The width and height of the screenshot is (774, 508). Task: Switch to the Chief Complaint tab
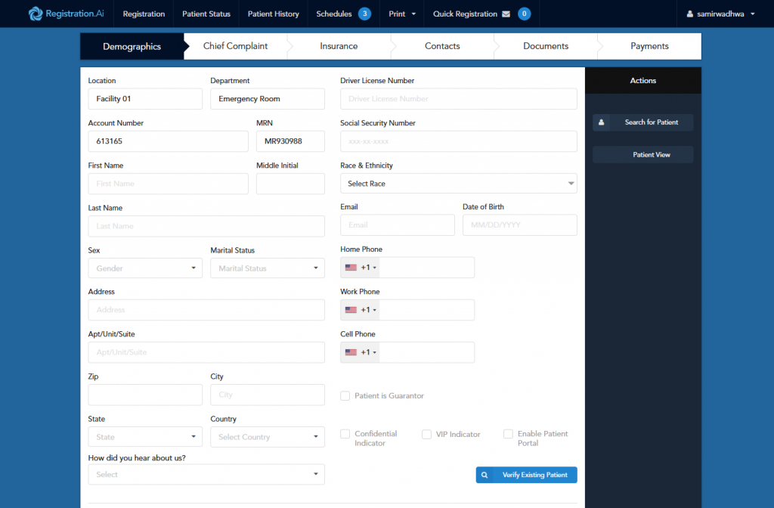click(x=236, y=46)
